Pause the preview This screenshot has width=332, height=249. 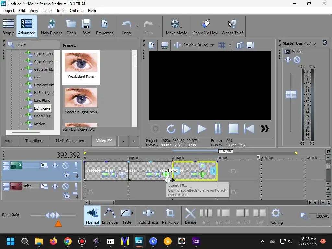pyautogui.click(x=218, y=129)
